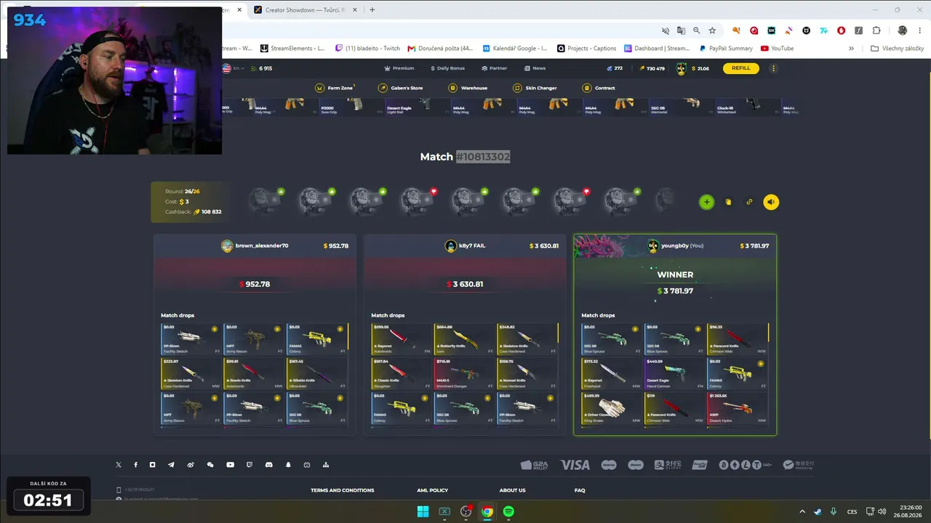
Task: Open the Windows Start menu
Action: pyautogui.click(x=423, y=511)
